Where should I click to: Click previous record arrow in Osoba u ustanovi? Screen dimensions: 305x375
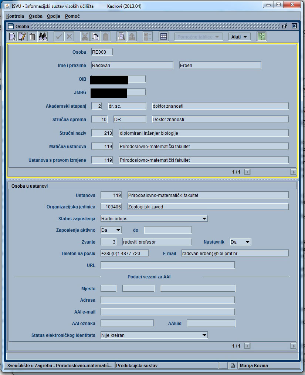247,346
